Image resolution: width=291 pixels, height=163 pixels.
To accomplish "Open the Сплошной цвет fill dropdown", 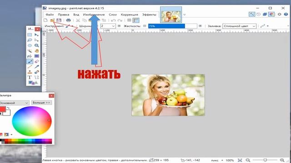I will point(240,26).
